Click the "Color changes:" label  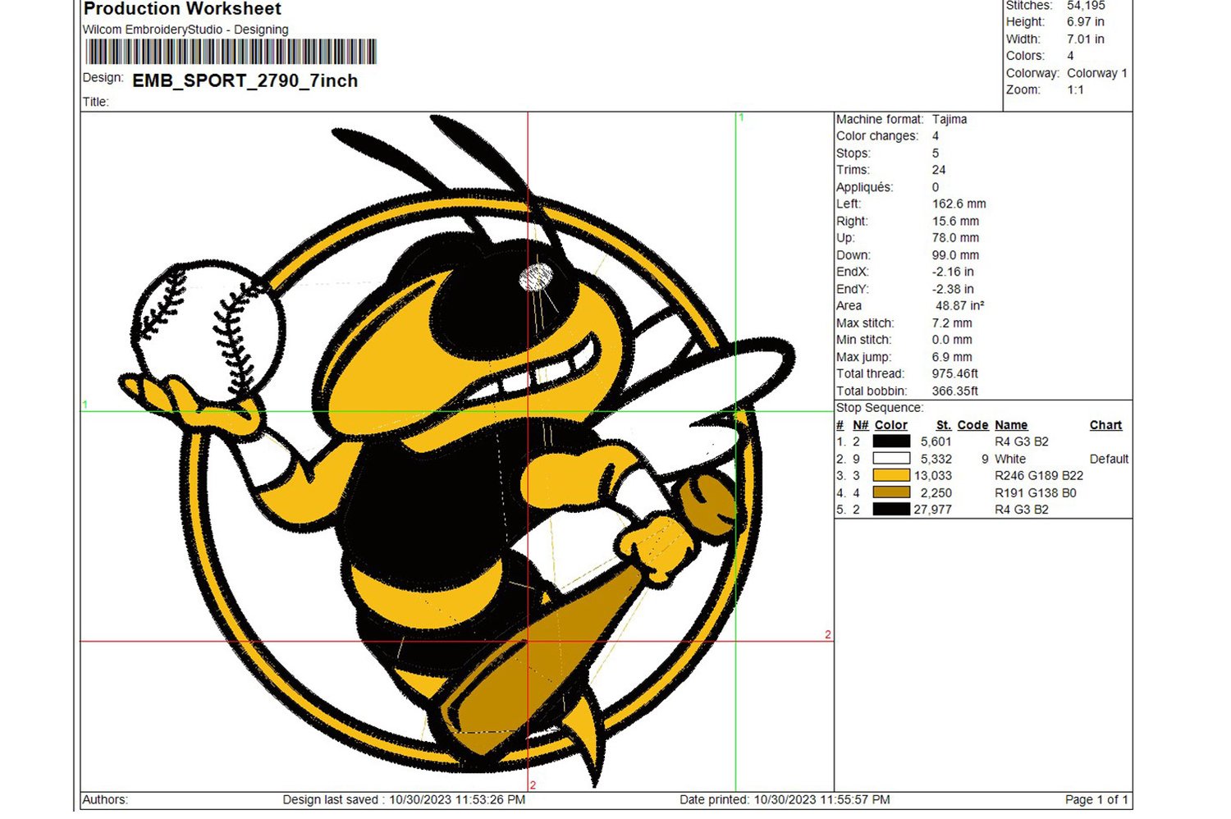pyautogui.click(x=877, y=136)
